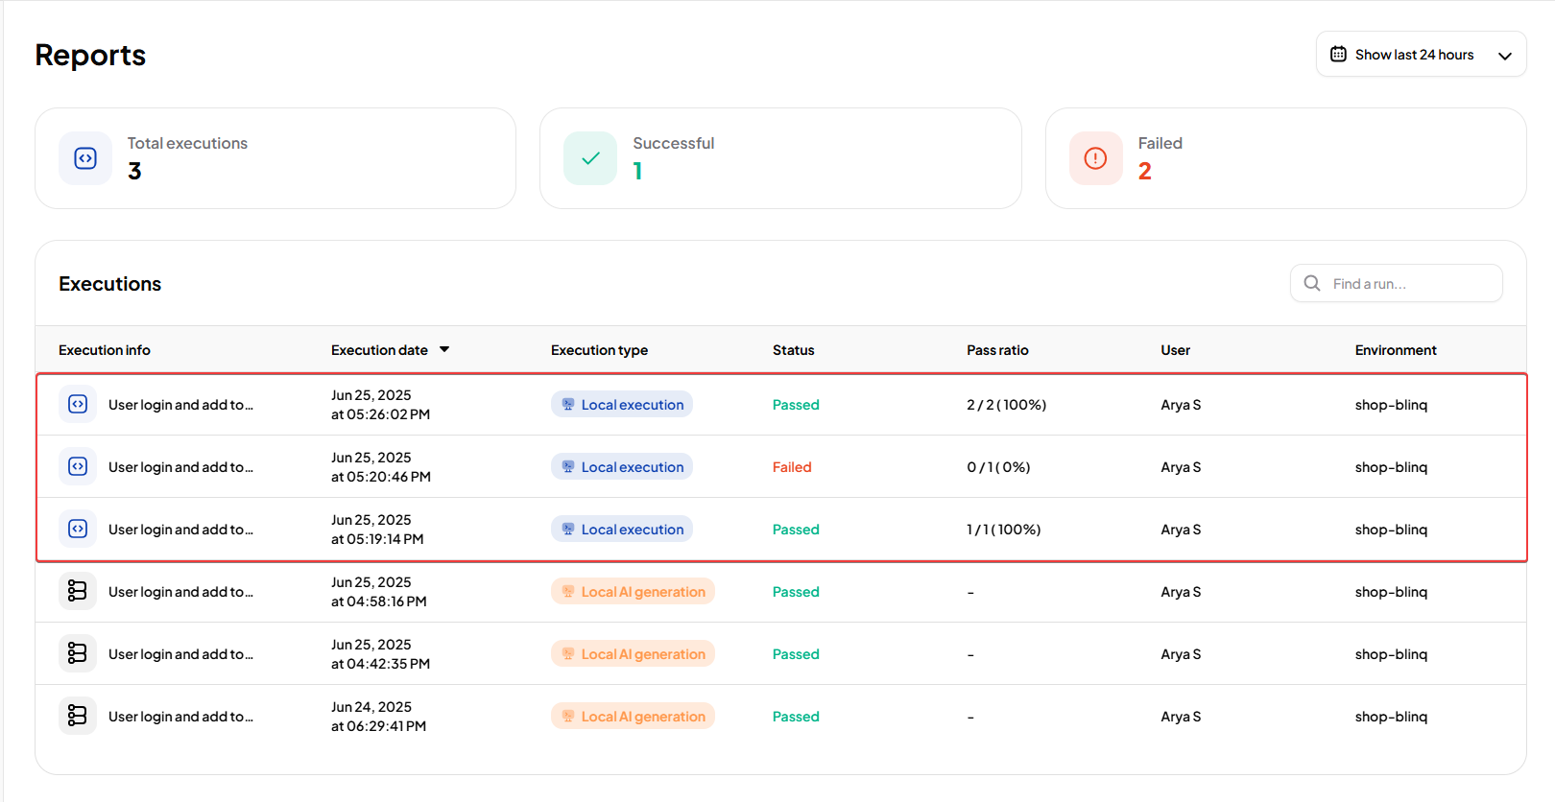Expand the time range chevron

[x=1505, y=56]
